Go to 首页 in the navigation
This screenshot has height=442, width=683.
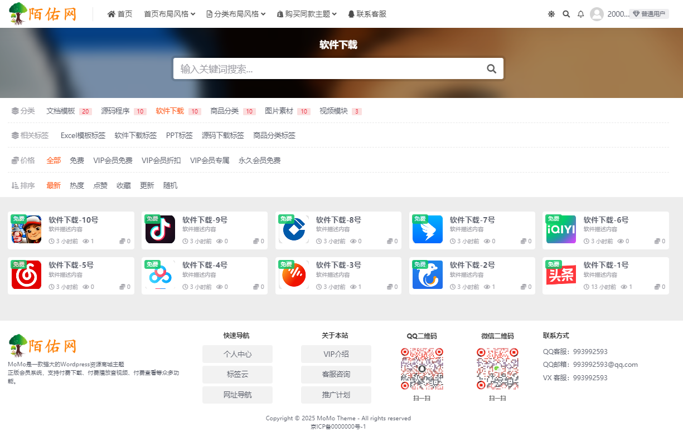coord(120,14)
